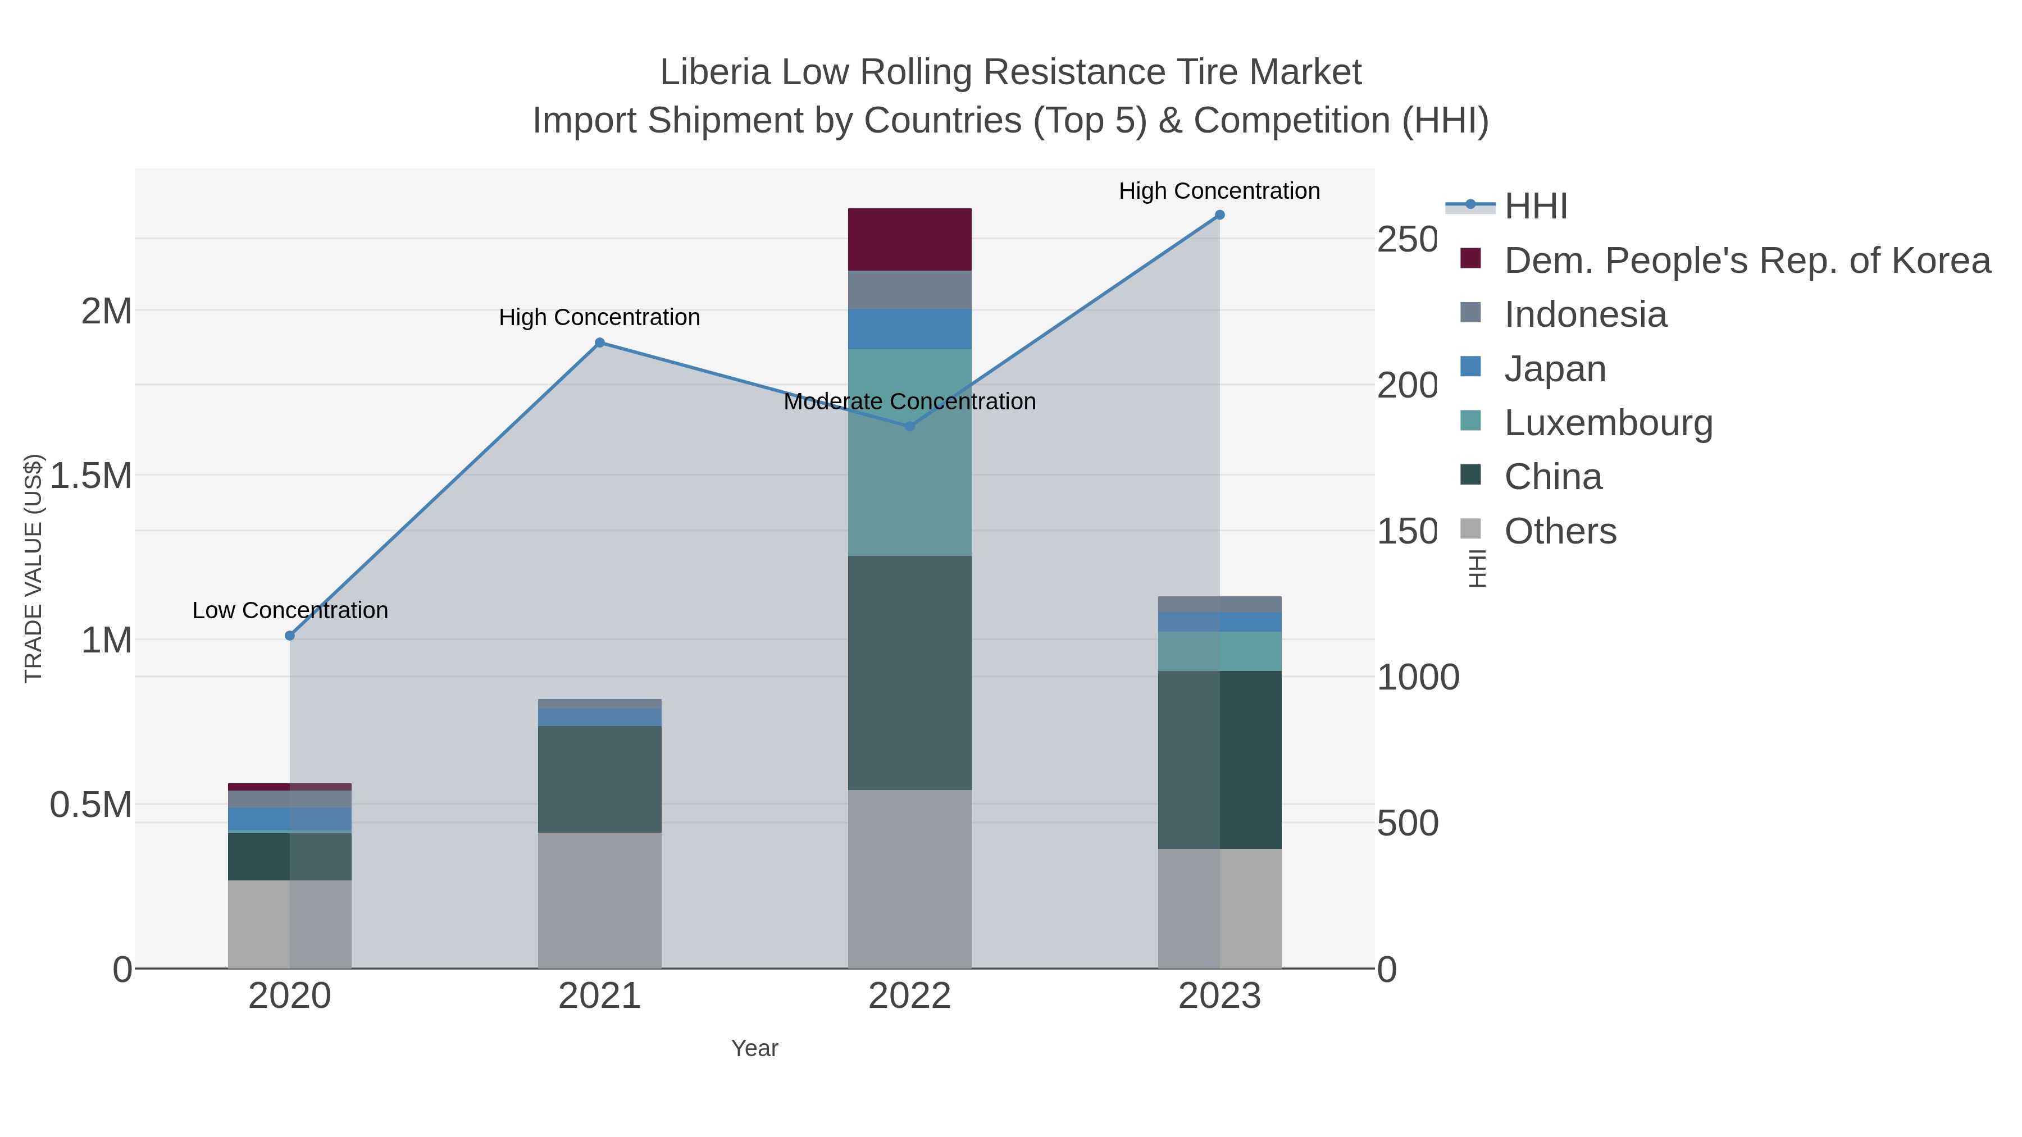
Task: Select the 2023 HHI data point
Action: coord(1220,215)
